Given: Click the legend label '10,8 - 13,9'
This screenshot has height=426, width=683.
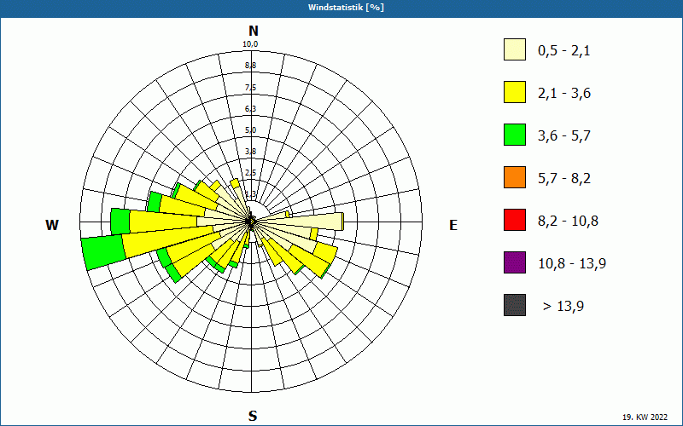Looking at the screenshot, I should tap(572, 264).
